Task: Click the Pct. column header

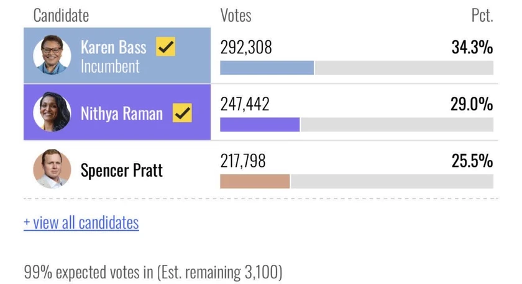Action: coord(482,16)
